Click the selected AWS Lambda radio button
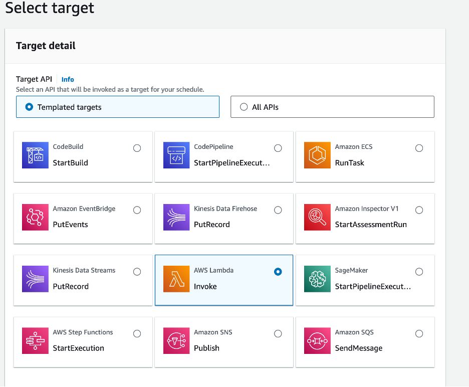The image size is (469, 387). [278, 272]
